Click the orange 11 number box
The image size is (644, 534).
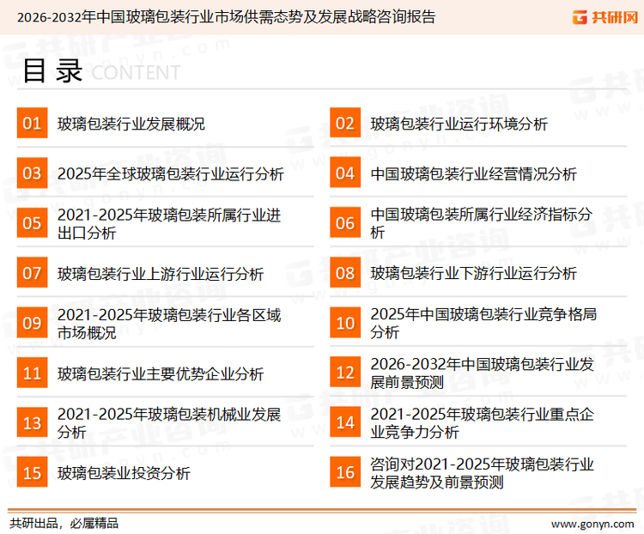tap(32, 373)
